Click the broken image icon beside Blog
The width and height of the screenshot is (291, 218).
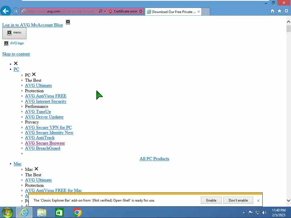point(68,22)
